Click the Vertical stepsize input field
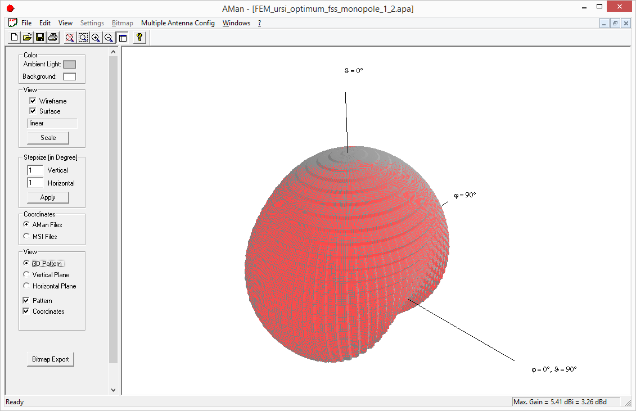The image size is (636, 411). click(x=35, y=170)
